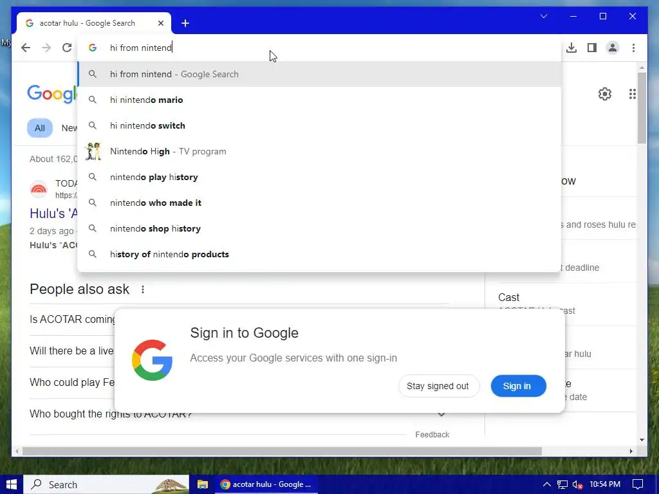Click the muted volume icon in tray
The height and width of the screenshot is (494, 659).
click(577, 484)
